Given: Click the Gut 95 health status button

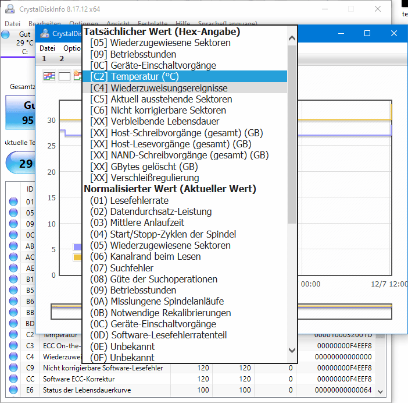Looking at the screenshot, I should (x=20, y=112).
